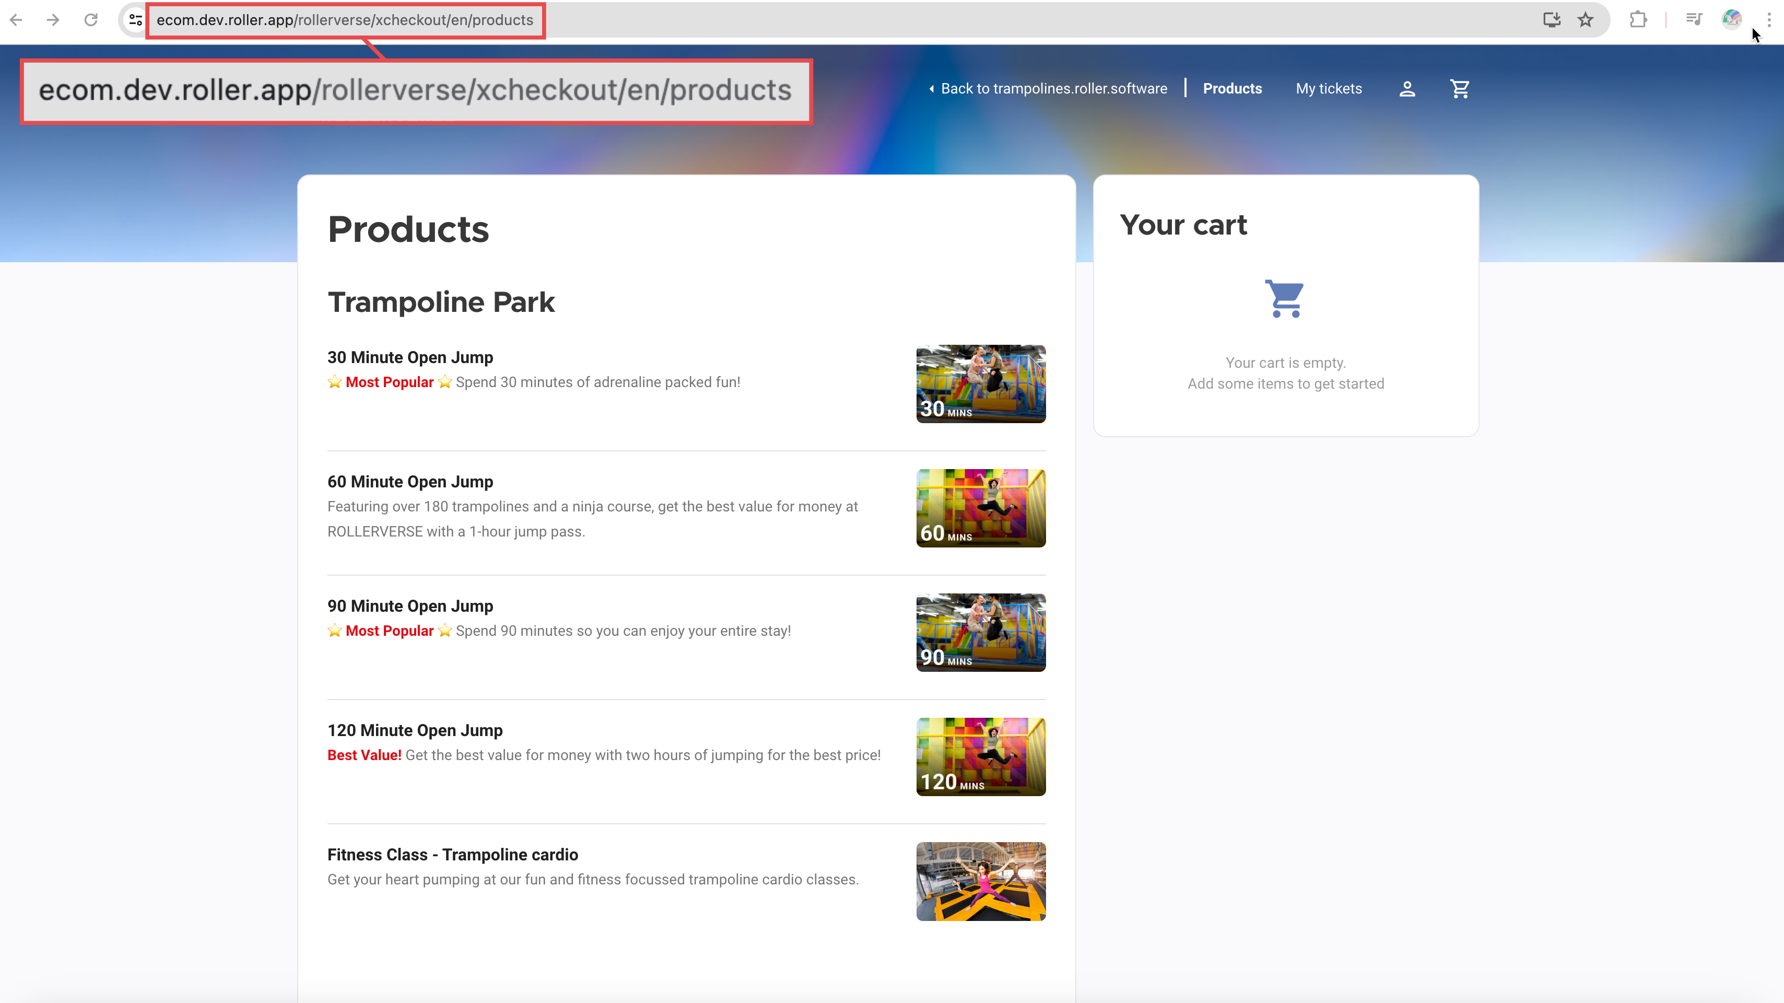Select the 60 Minute Open Jump thumbnail
1784x1003 pixels.
981,508
